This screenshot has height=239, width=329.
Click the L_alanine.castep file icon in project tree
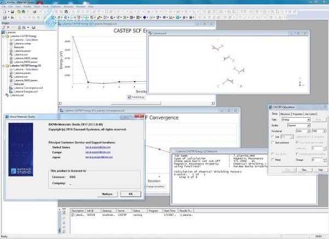(11, 43)
